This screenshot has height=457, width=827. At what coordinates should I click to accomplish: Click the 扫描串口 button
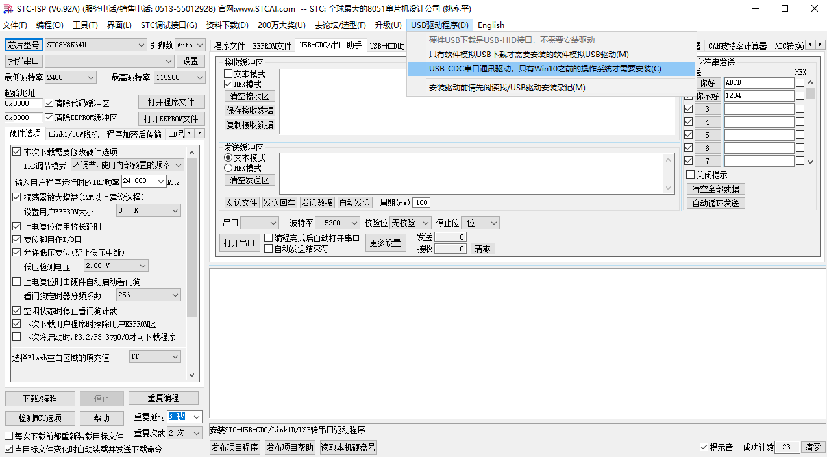[x=24, y=61]
